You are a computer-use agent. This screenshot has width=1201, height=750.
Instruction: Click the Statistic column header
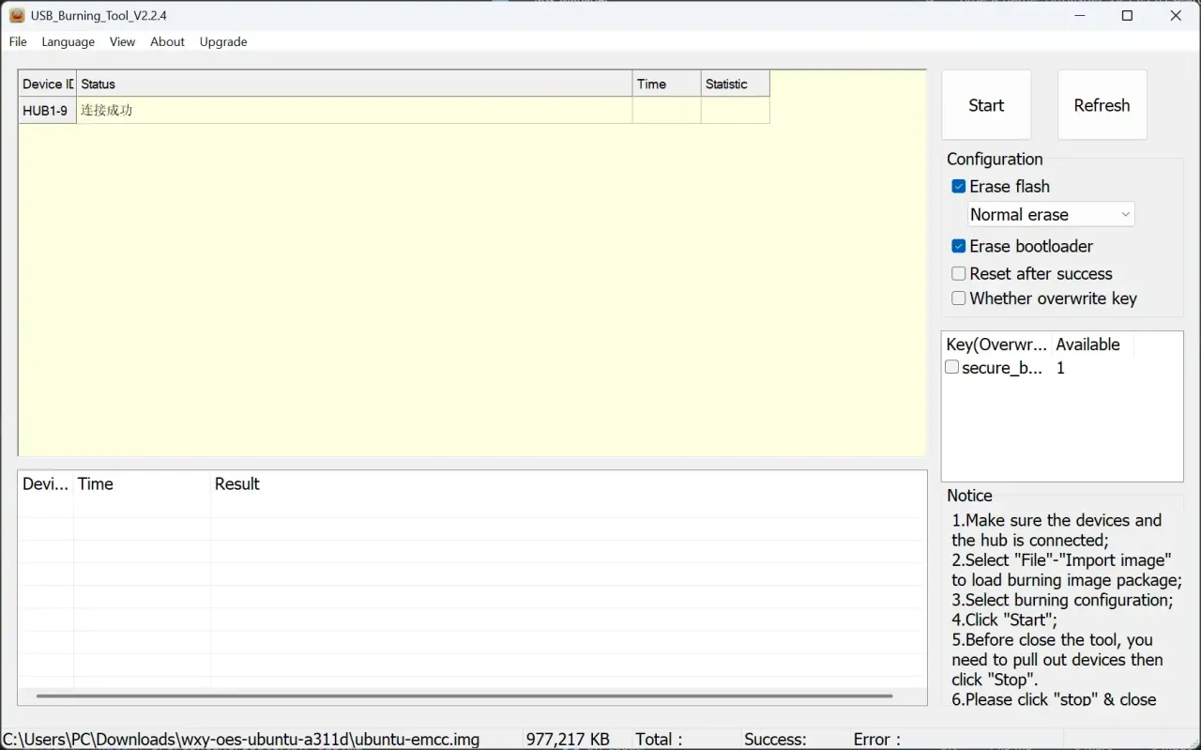click(736, 84)
